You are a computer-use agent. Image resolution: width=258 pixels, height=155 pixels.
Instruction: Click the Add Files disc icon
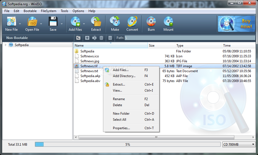(75, 21)
